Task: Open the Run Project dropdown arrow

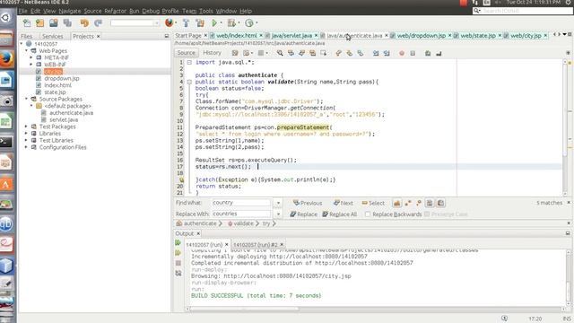Action: 221,23
